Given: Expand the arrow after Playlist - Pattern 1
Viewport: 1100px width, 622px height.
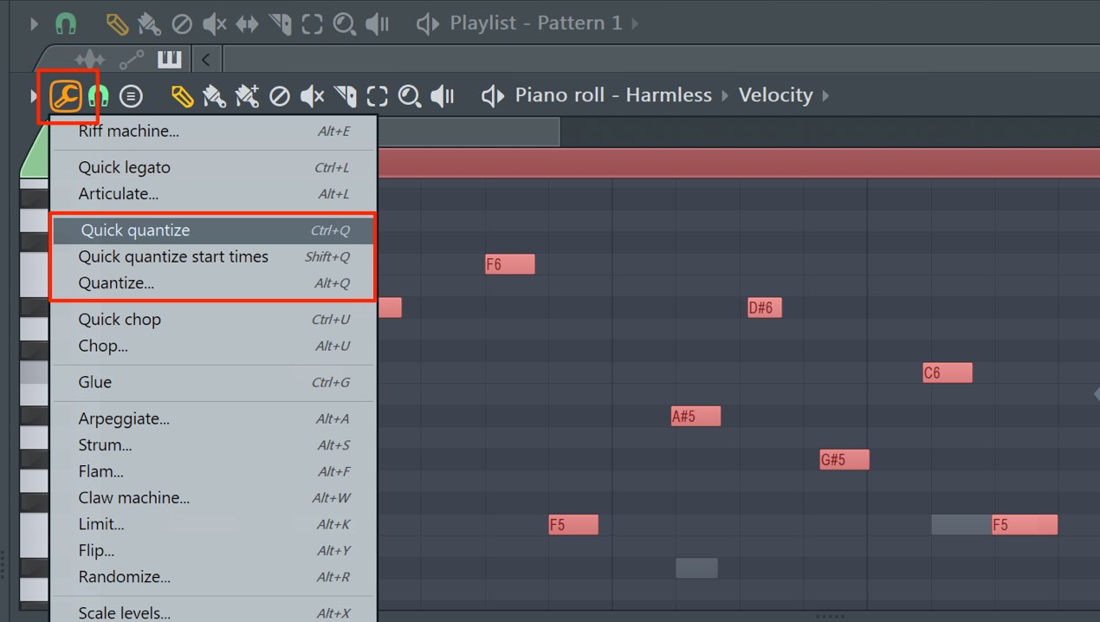Looking at the screenshot, I should tap(635, 23).
